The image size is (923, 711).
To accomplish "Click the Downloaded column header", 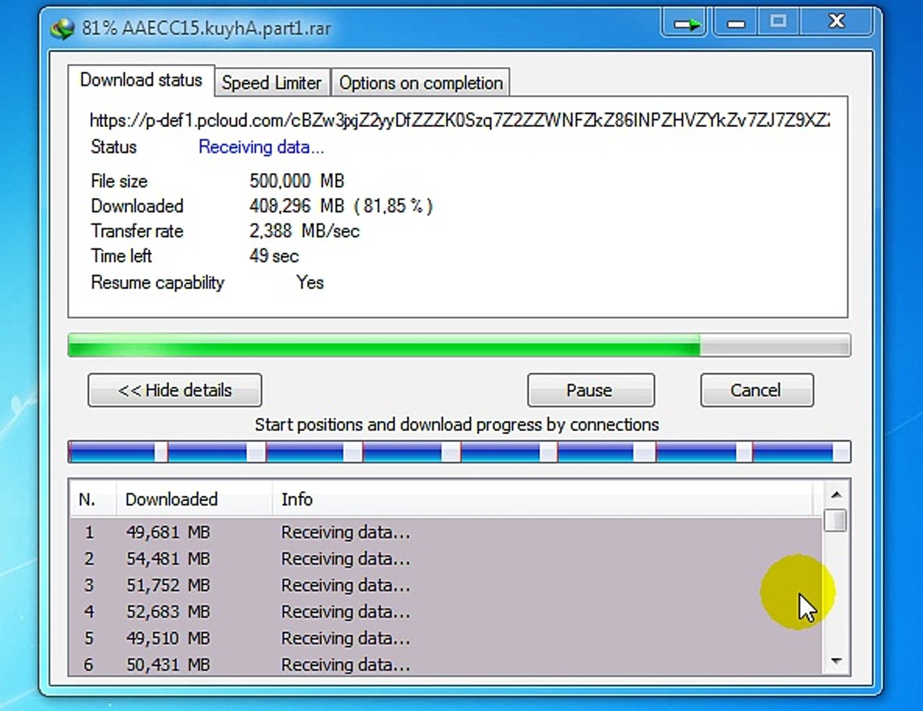I will coord(194,500).
